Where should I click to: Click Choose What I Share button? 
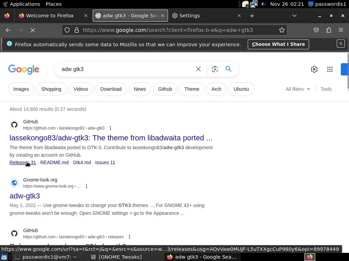pos(278,44)
